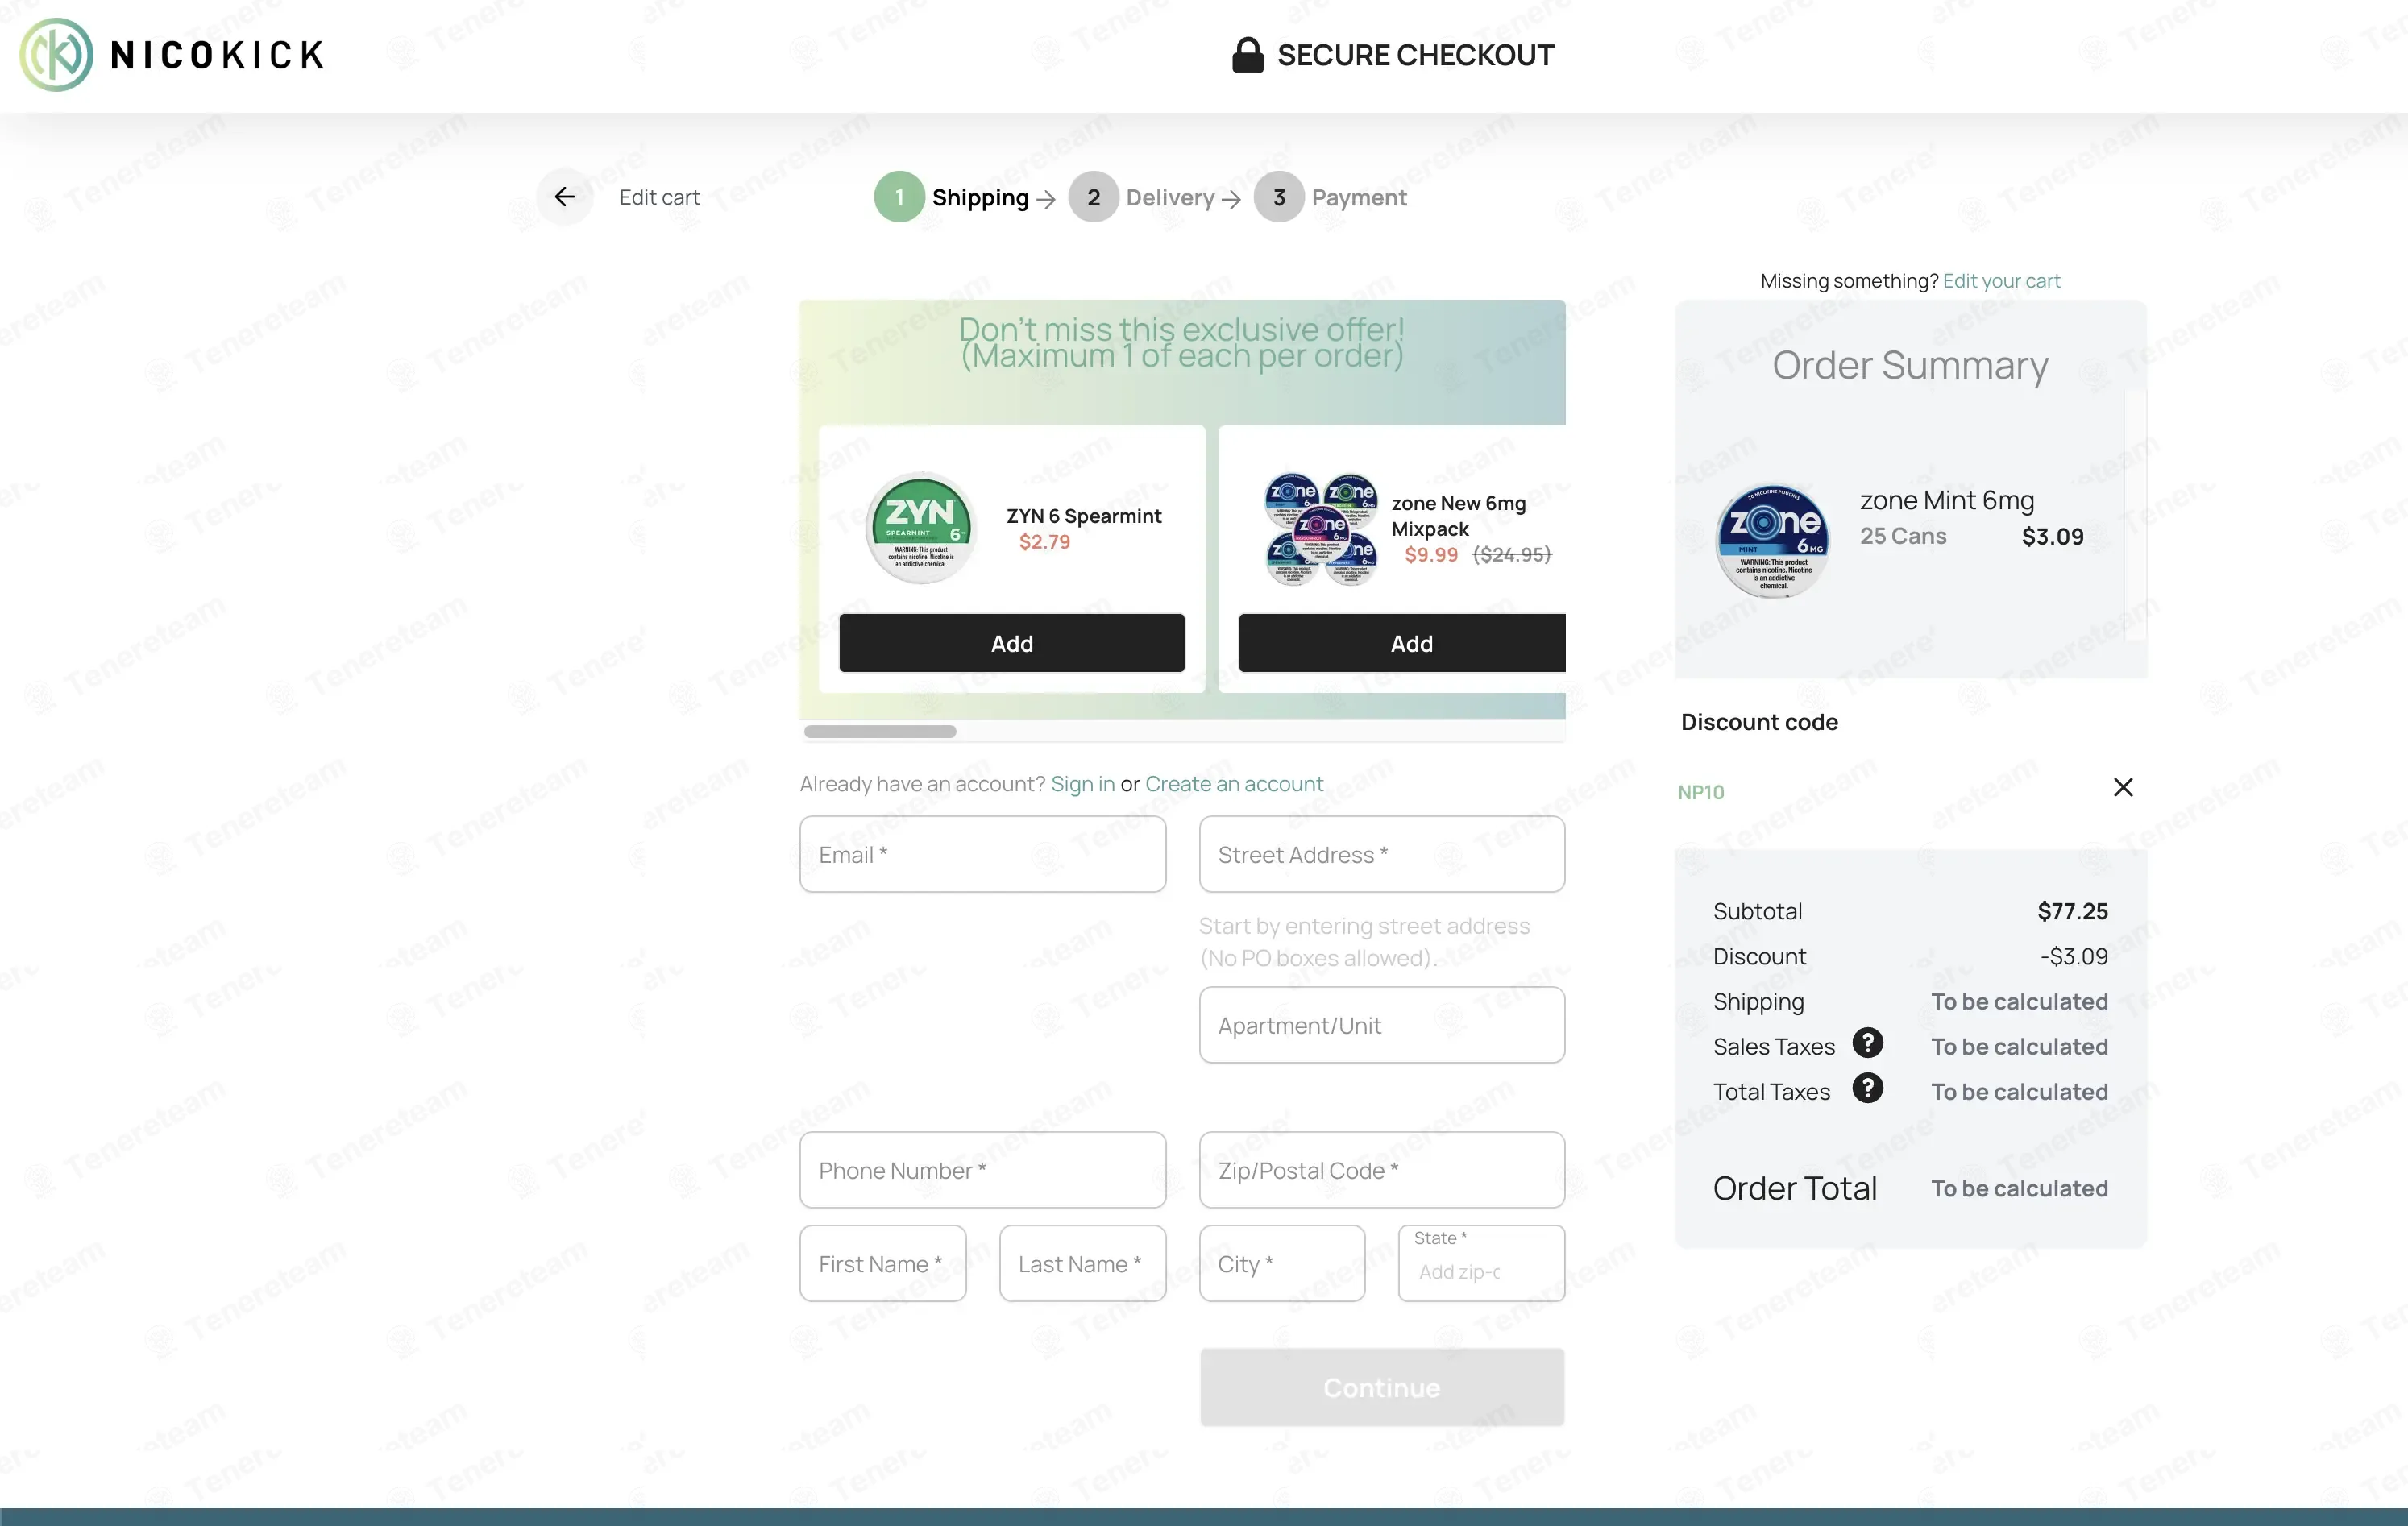
Task: Select step 3 Payment circle
Action: coord(1278,197)
